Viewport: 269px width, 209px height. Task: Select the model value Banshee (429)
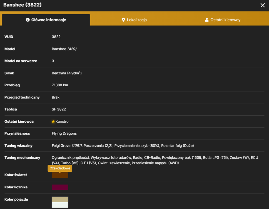(64, 49)
